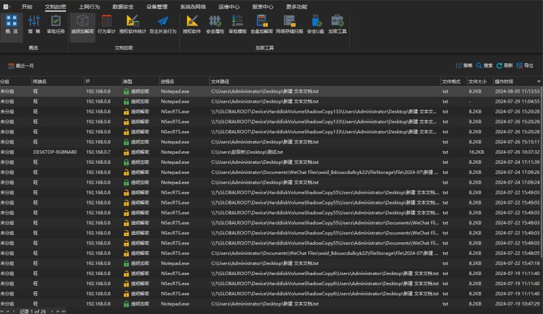Click the 刷新 refresh button
543x314 pixels.
tap(505, 66)
